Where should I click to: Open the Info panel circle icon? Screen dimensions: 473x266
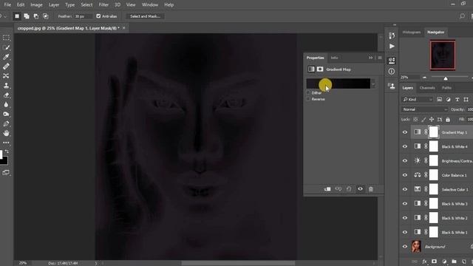(x=392, y=72)
